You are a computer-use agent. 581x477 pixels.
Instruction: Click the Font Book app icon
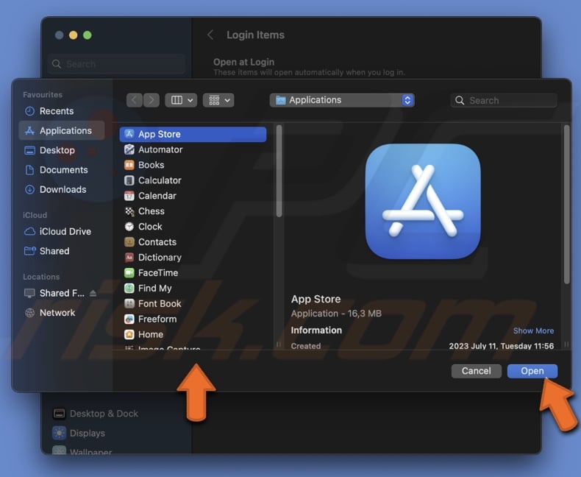[129, 303]
